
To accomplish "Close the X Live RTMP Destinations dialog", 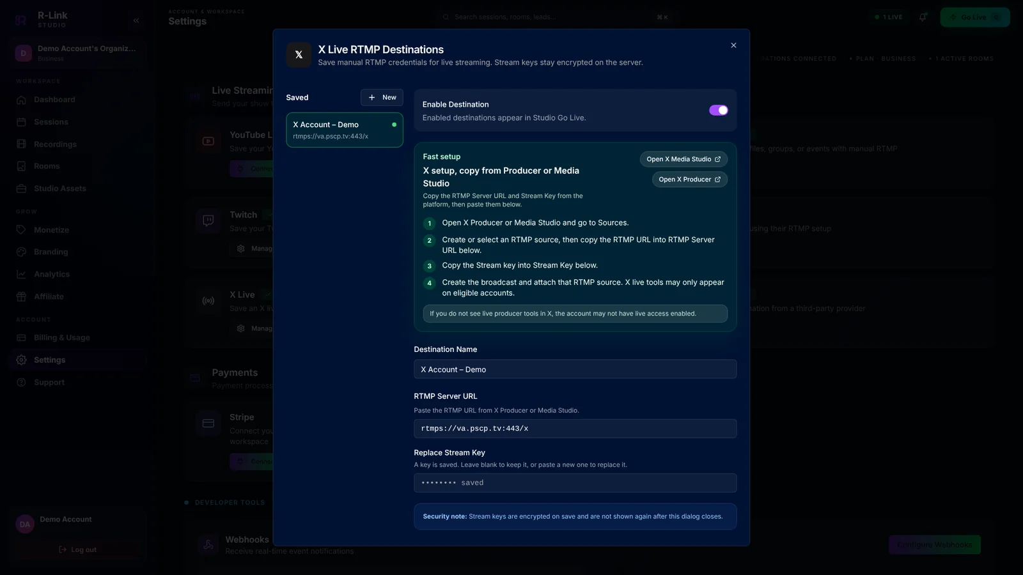I will pos(733,45).
